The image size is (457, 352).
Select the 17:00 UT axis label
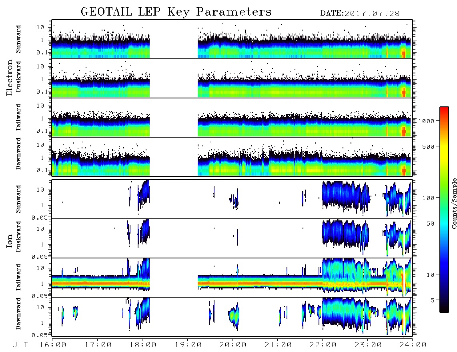(98, 345)
